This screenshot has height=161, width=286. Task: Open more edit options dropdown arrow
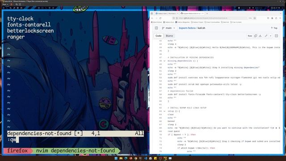(x=270, y=36)
